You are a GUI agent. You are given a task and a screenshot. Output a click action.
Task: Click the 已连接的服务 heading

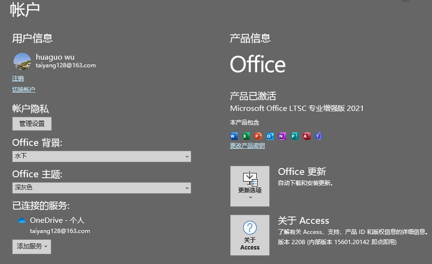tap(41, 205)
